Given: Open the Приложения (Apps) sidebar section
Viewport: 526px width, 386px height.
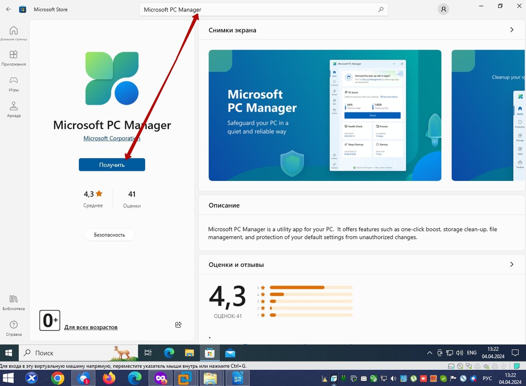Looking at the screenshot, I should pyautogui.click(x=14, y=58).
